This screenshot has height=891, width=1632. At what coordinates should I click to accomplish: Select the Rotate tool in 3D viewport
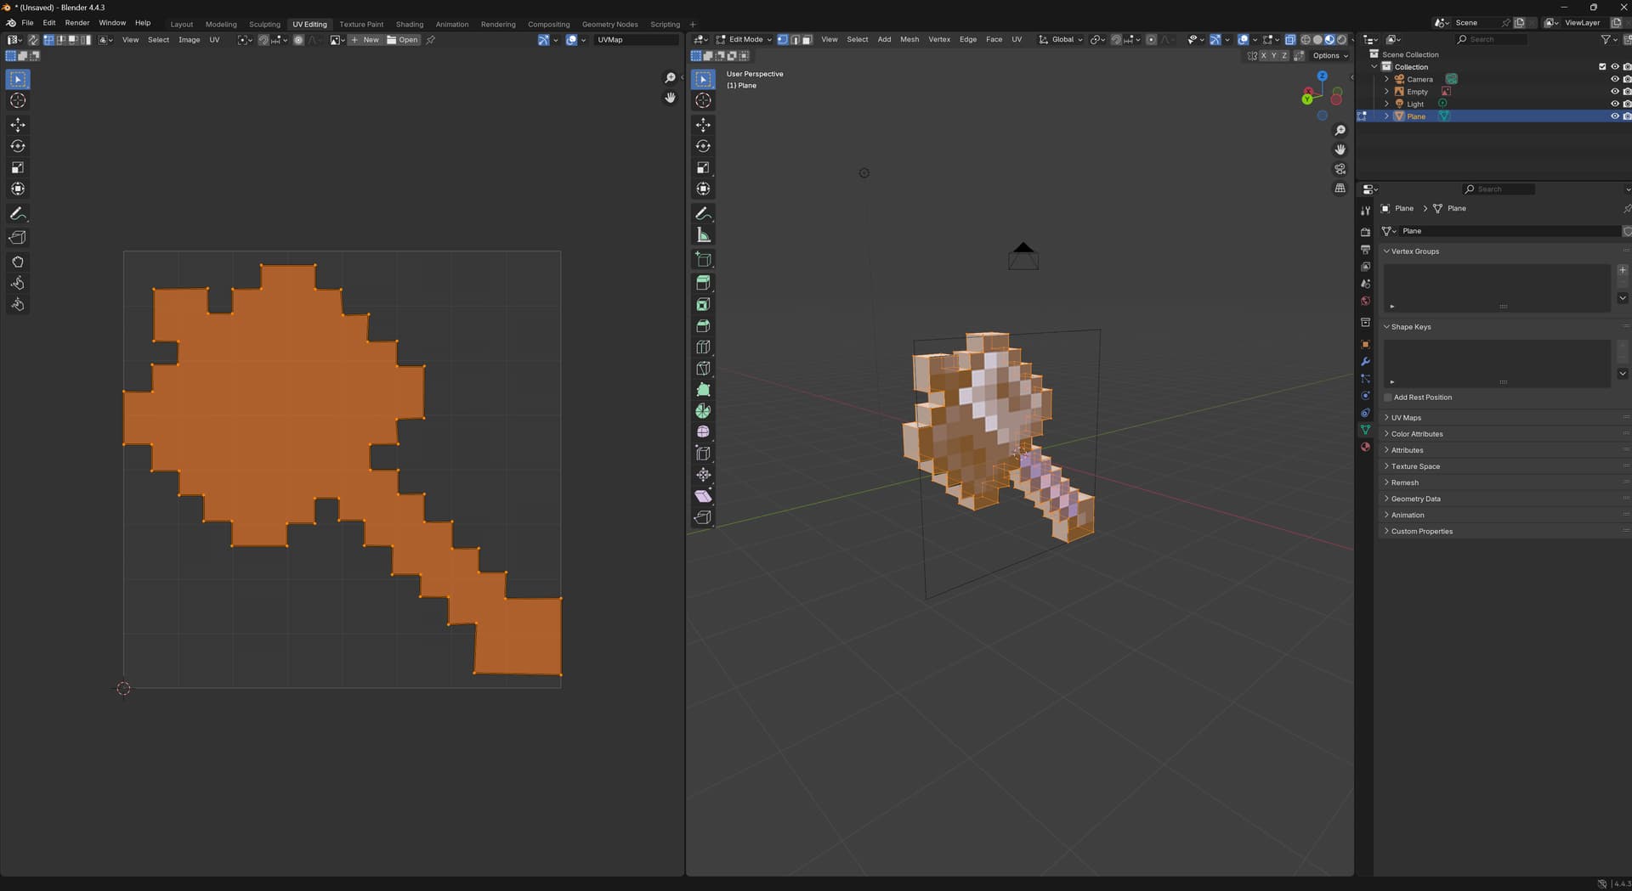point(703,146)
